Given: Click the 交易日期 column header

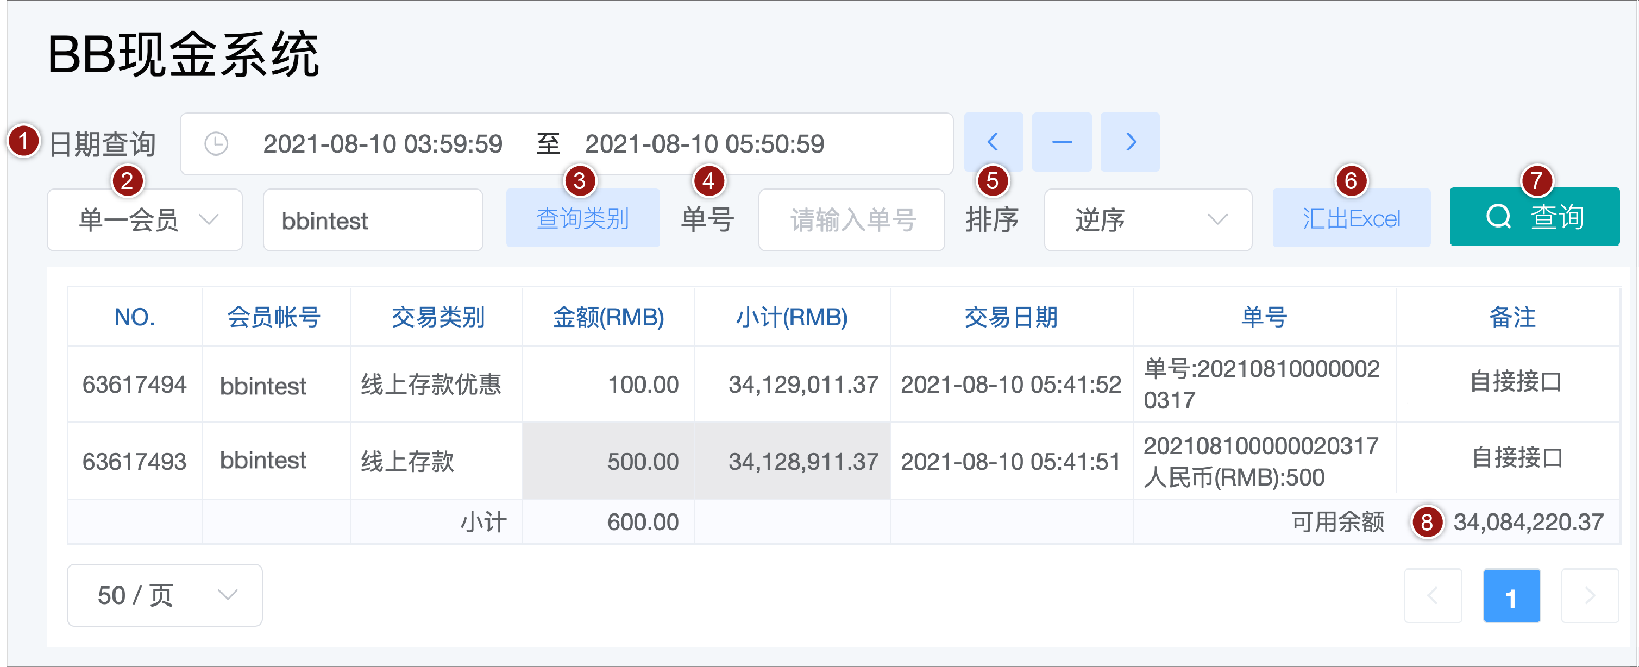Looking at the screenshot, I should pos(1010,317).
